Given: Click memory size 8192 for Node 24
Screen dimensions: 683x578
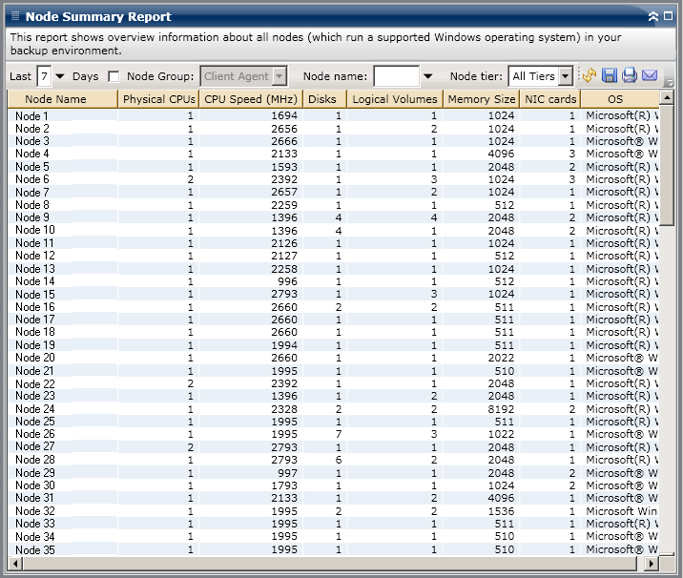Looking at the screenshot, I should point(501,409).
